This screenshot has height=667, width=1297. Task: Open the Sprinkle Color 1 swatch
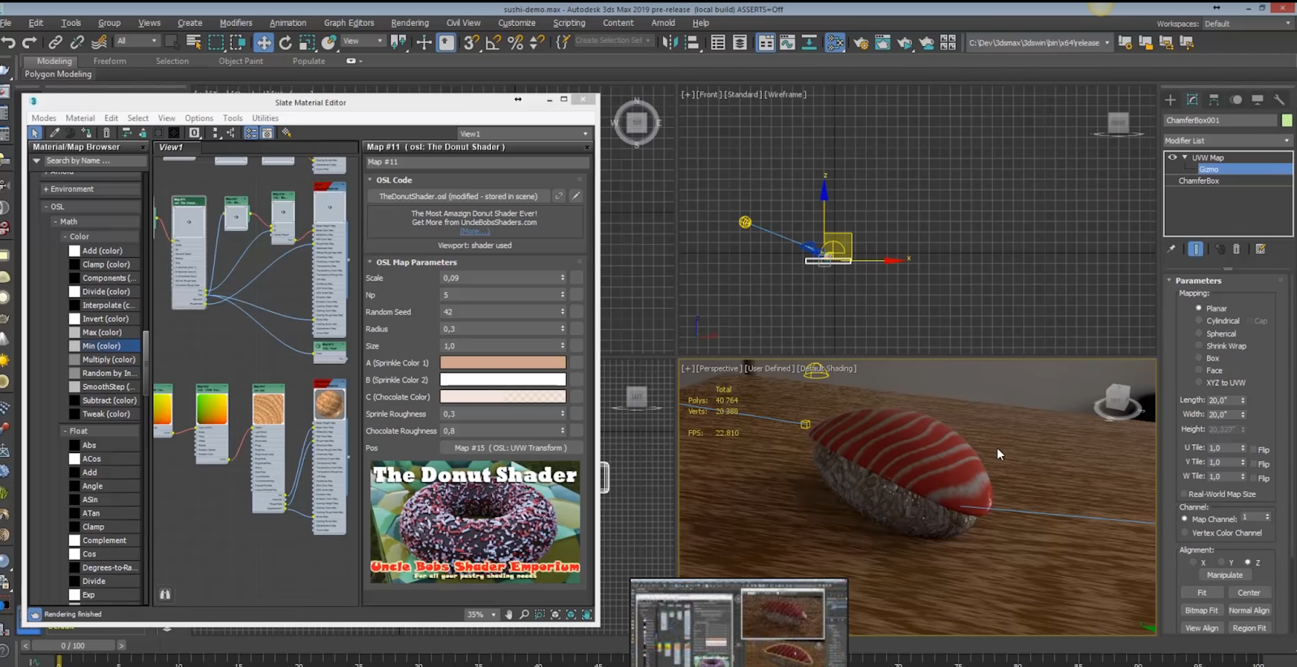click(x=503, y=363)
